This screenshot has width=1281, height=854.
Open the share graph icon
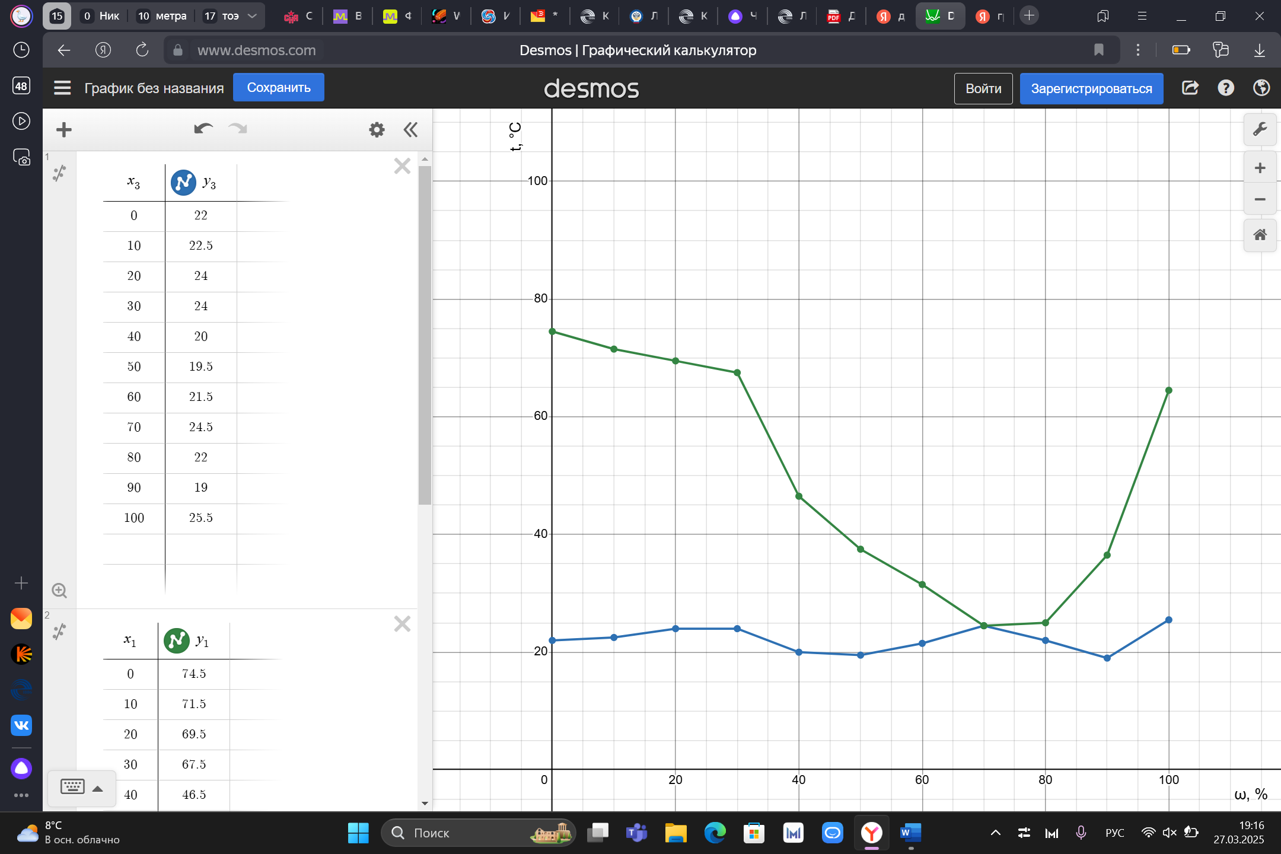[x=1190, y=88]
